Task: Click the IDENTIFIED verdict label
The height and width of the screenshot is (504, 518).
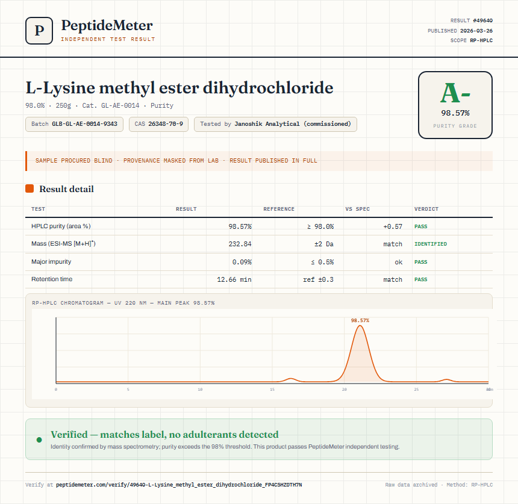Action: click(431, 244)
